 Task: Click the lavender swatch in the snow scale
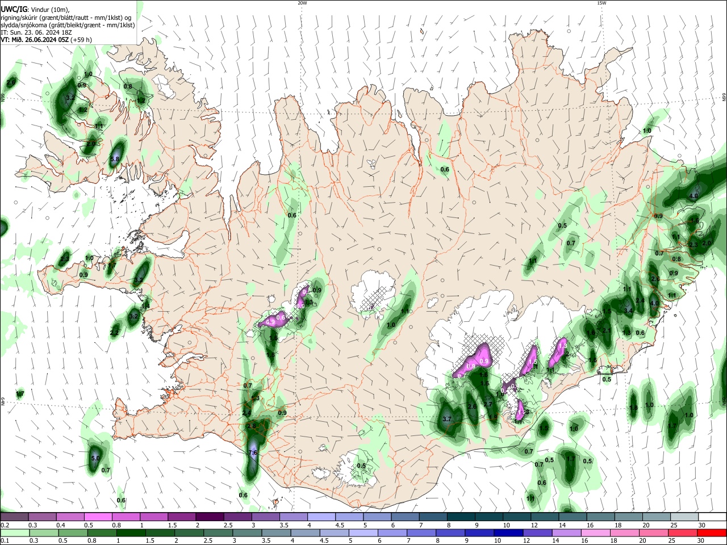[x=321, y=517]
